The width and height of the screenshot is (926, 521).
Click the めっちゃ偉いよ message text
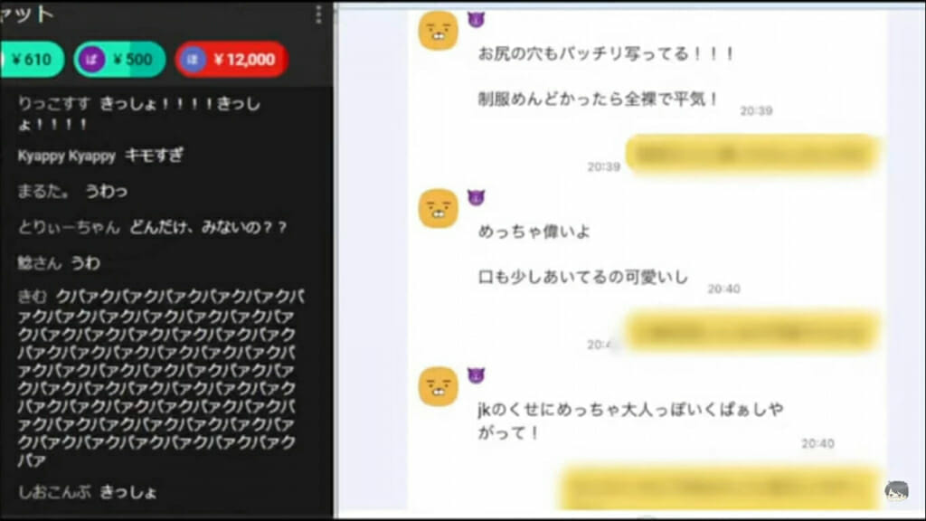[534, 232]
